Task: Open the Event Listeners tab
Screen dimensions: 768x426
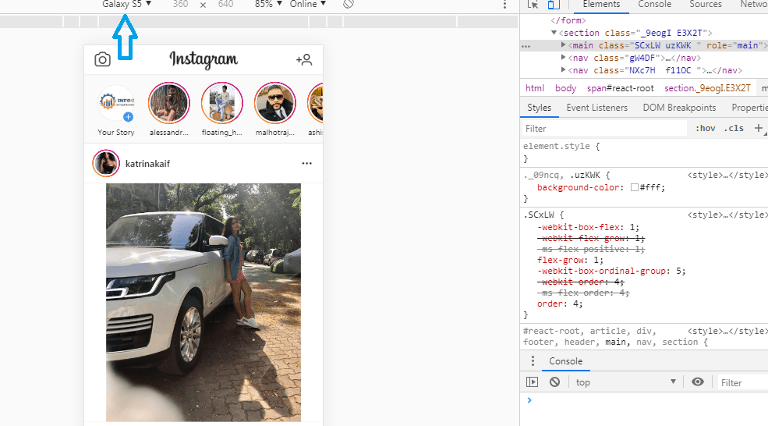Action: 596,108
